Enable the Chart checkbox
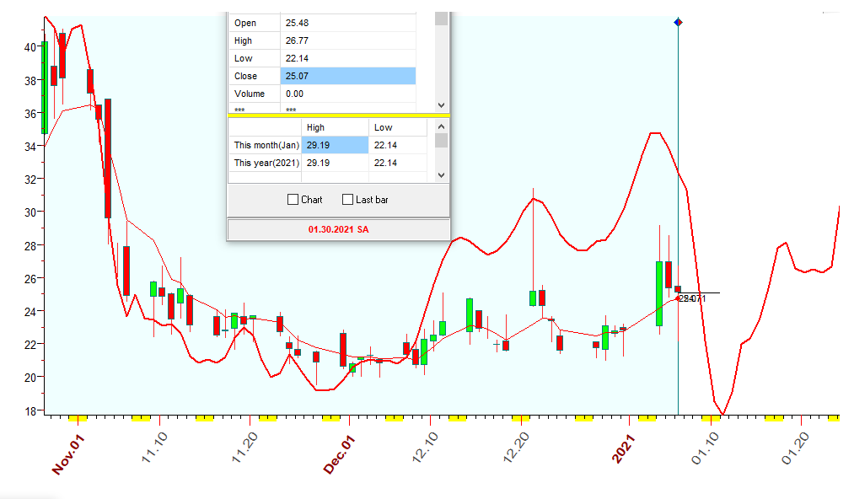The width and height of the screenshot is (854, 499). click(x=293, y=200)
